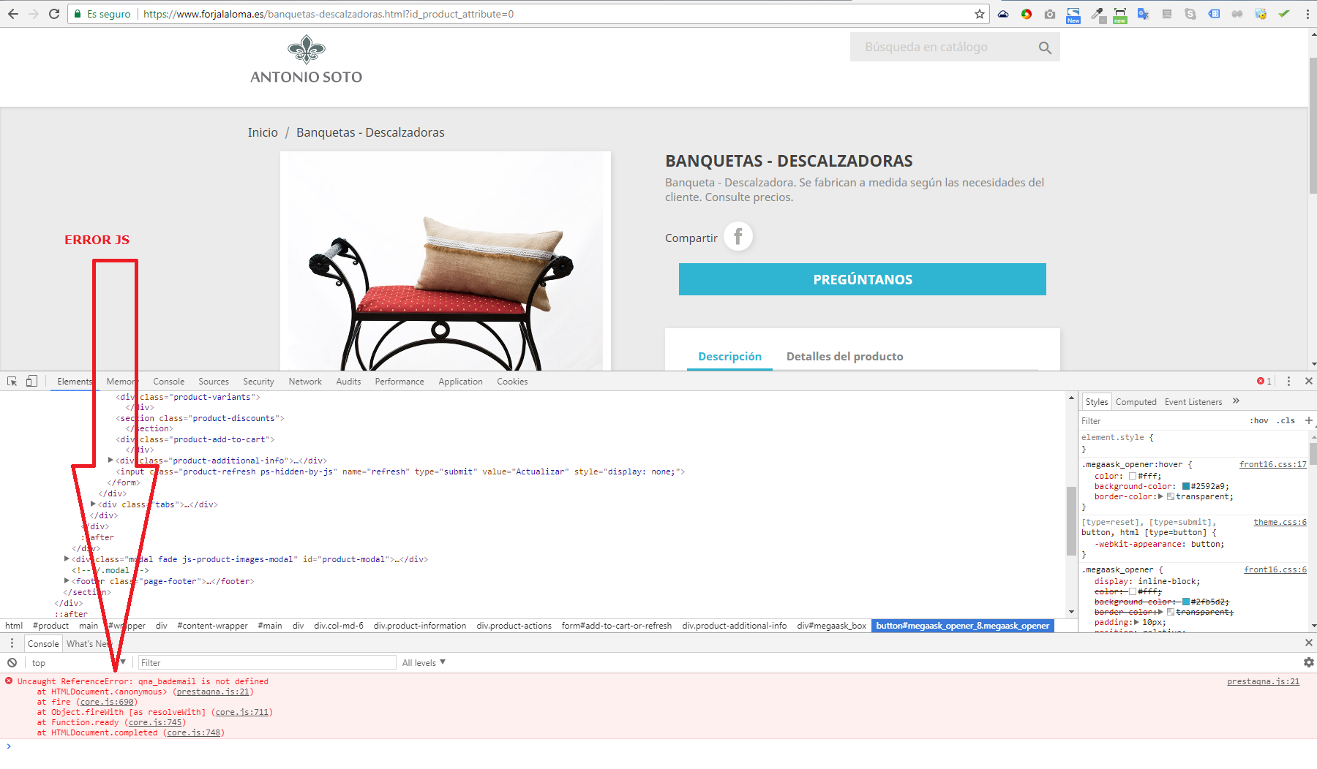
Task: Click the green checkmark extension icon
Action: click(1284, 14)
